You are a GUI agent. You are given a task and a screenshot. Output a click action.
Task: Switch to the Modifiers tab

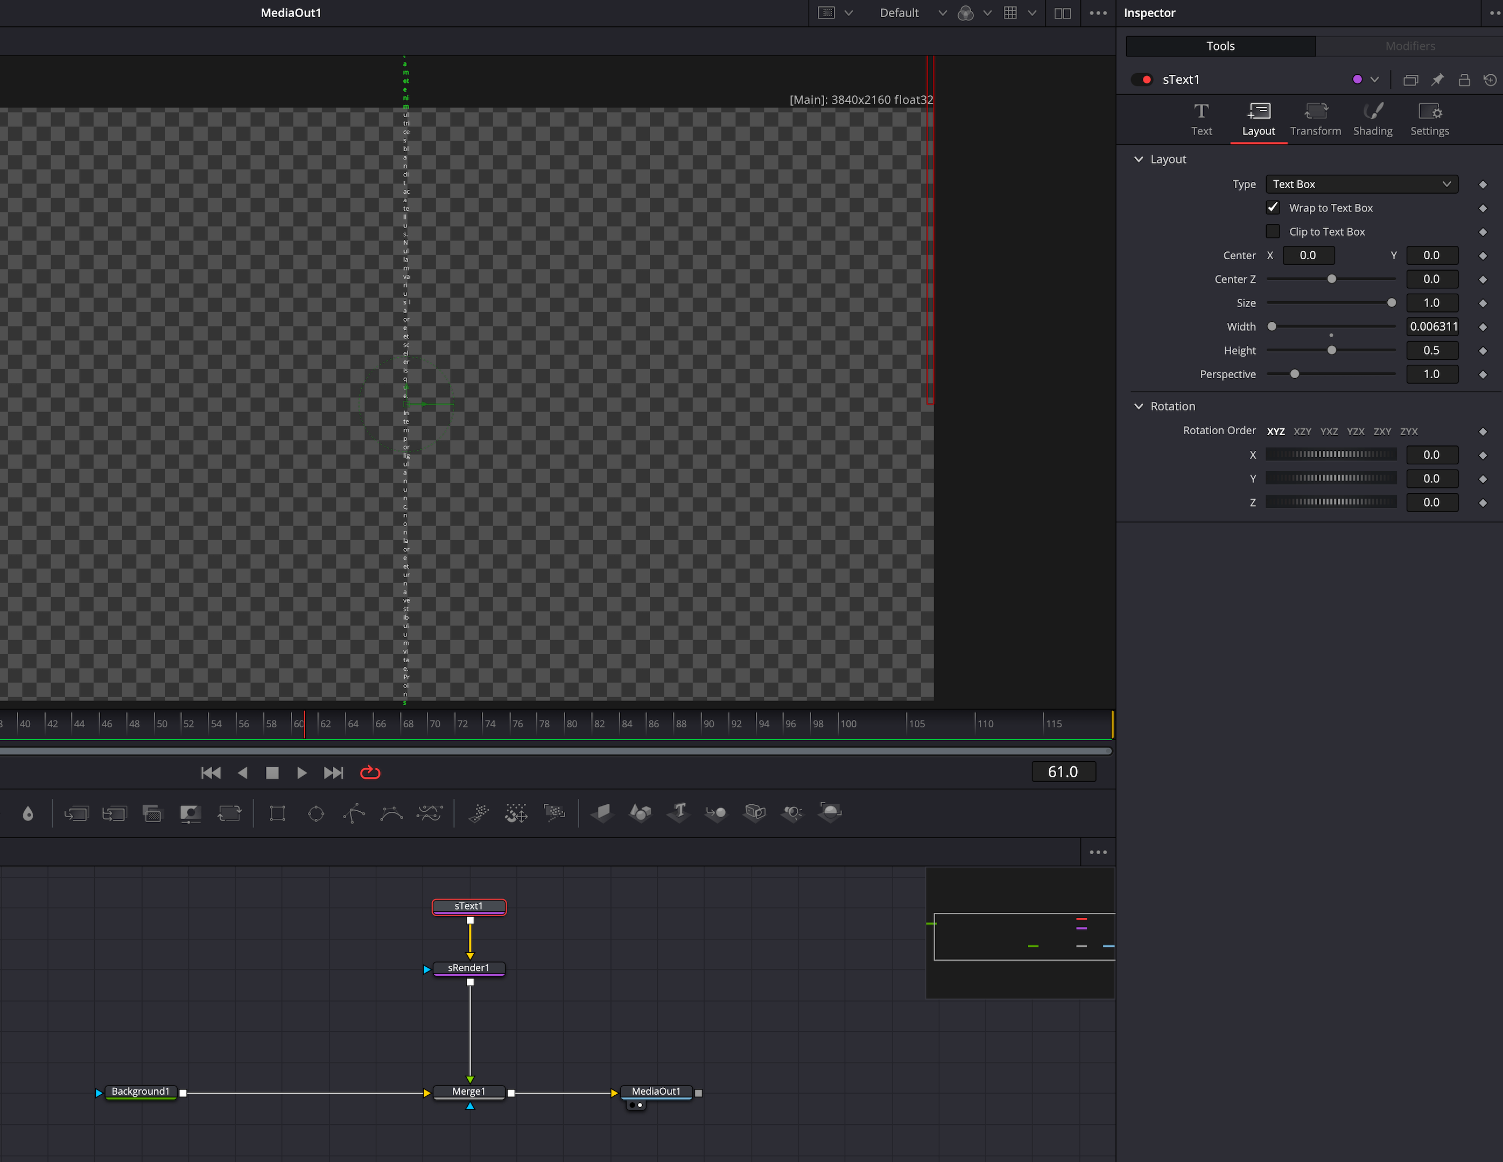pos(1409,46)
